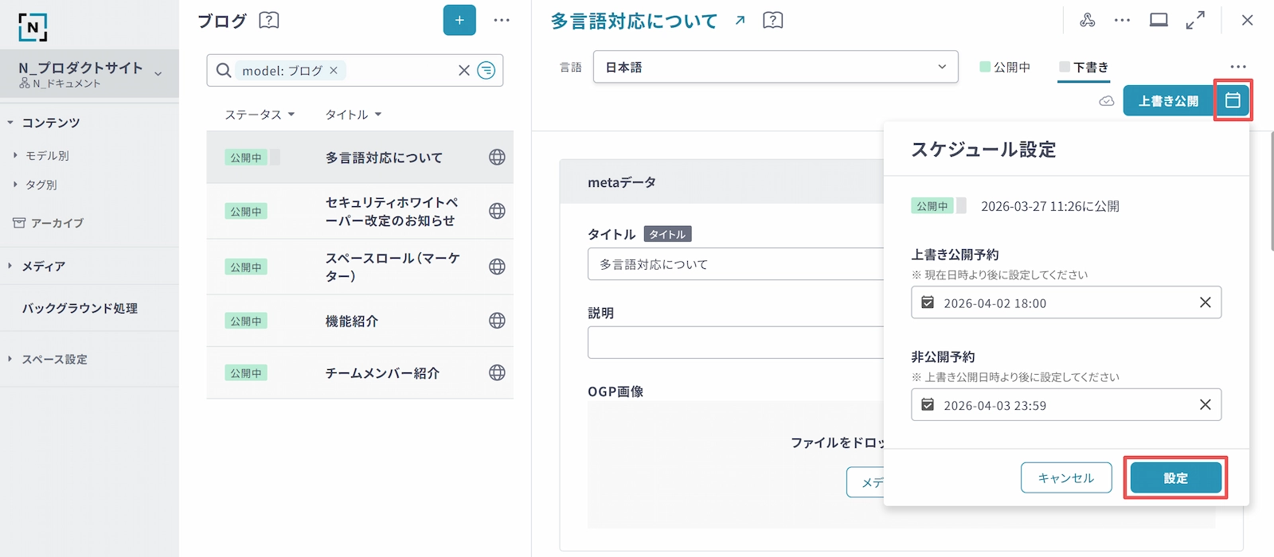Switch to the 下書き tab

coord(1084,68)
